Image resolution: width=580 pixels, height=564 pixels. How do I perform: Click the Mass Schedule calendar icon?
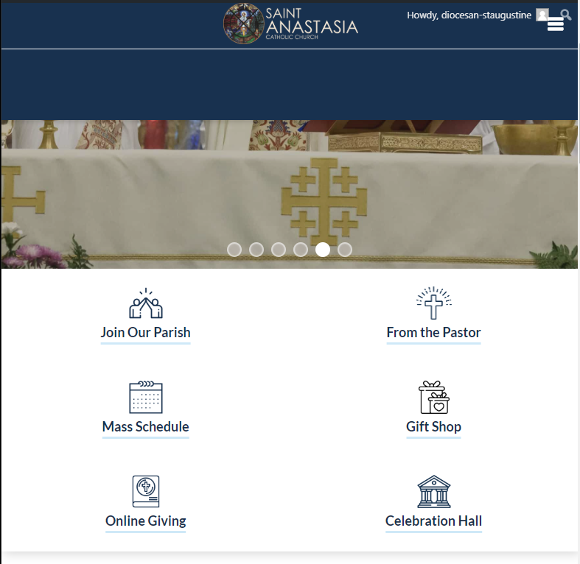coord(146,398)
